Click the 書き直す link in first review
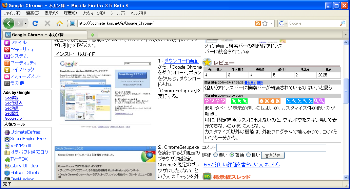Viewport: 350px width, 189px height. pos(250,82)
